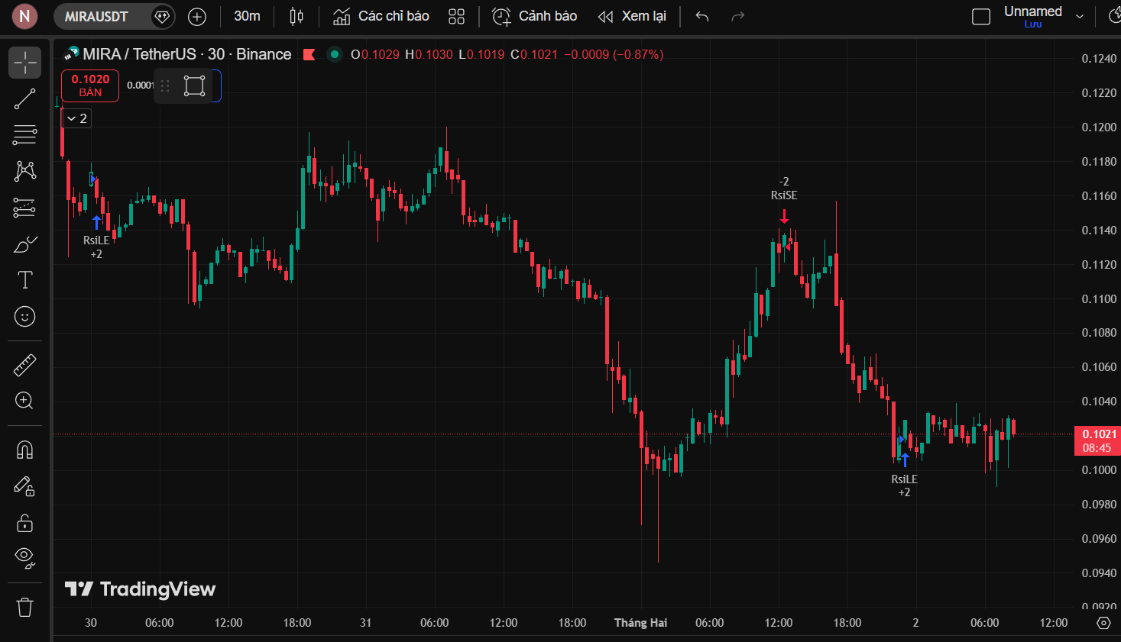The height and width of the screenshot is (642, 1121).
Task: Hide all drawings with eye icon
Action: [24, 559]
